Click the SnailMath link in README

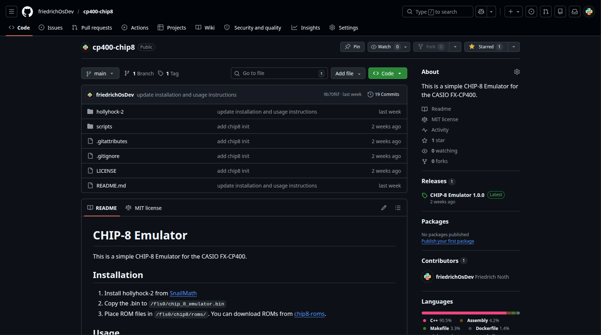183,294
